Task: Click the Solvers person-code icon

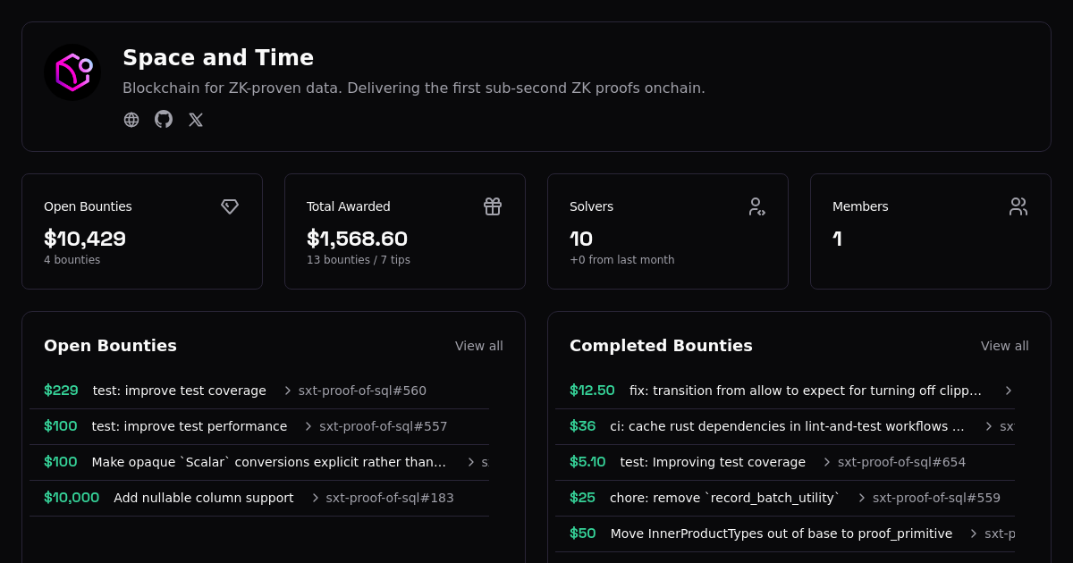Action: [756, 206]
